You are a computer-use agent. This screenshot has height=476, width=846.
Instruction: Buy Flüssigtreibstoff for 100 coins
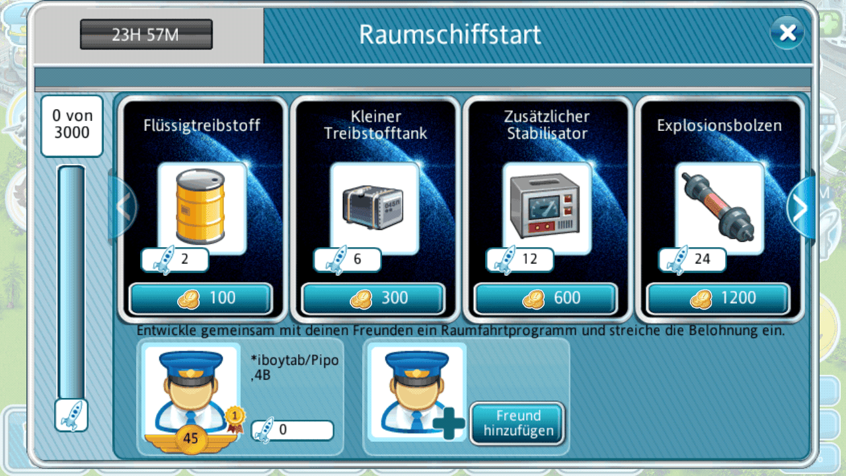(201, 298)
